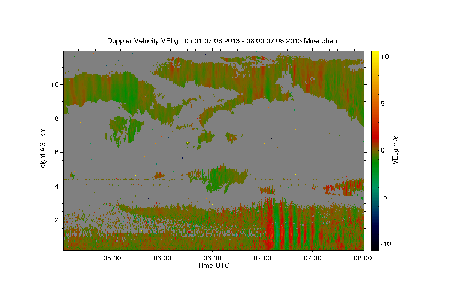Click the 'Time UTC' axis title
Viewport: 450px width, 300px height.
[x=213, y=265]
